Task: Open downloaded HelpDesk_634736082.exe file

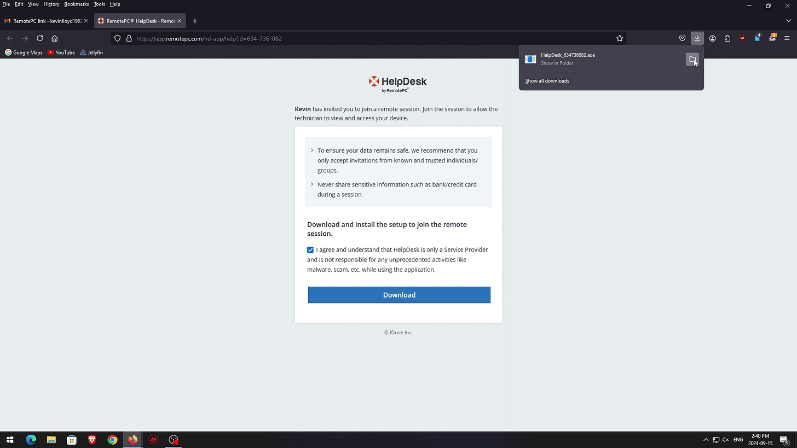Action: tap(602, 59)
